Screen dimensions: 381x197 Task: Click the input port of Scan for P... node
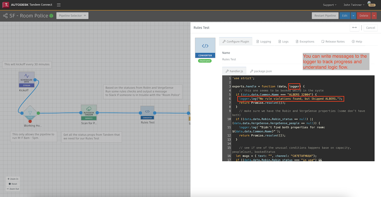81,113
